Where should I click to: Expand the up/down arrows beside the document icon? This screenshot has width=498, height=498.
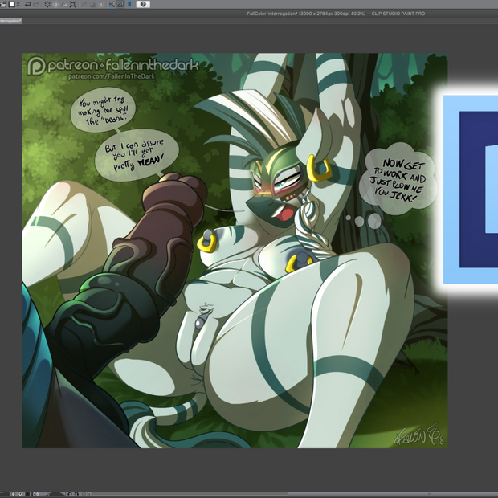point(18,4)
